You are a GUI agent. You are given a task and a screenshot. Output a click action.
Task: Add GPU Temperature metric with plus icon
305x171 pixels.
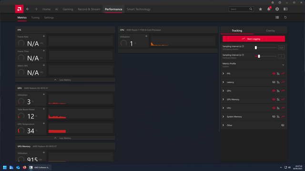tap(44, 123)
